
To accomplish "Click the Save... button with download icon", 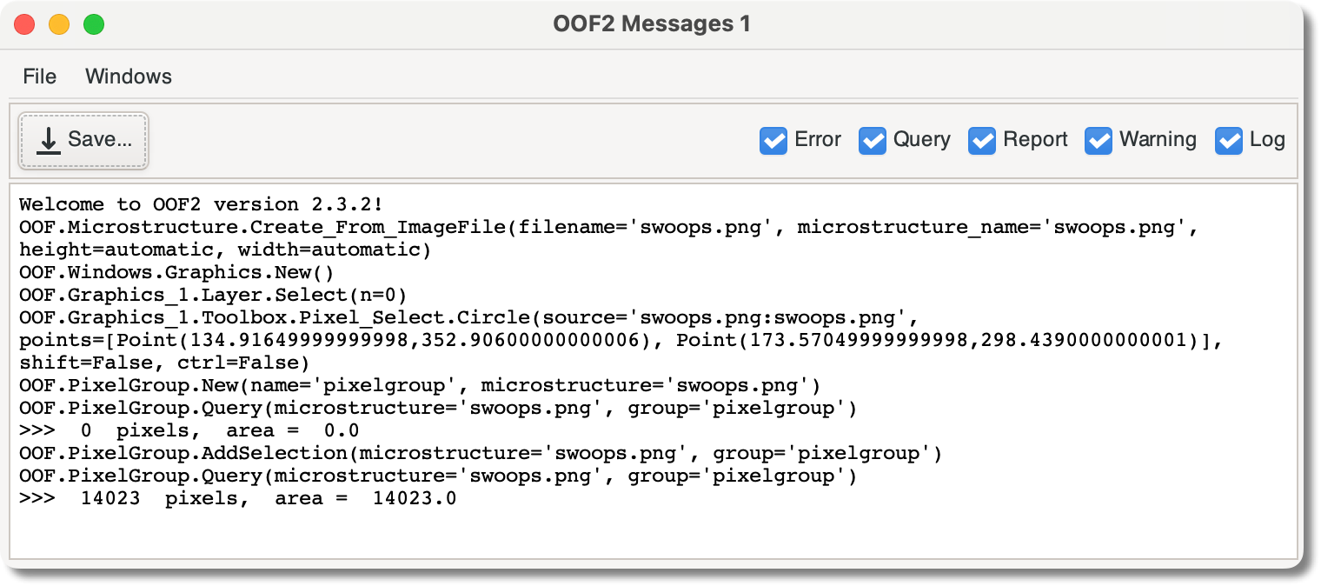I will point(84,140).
